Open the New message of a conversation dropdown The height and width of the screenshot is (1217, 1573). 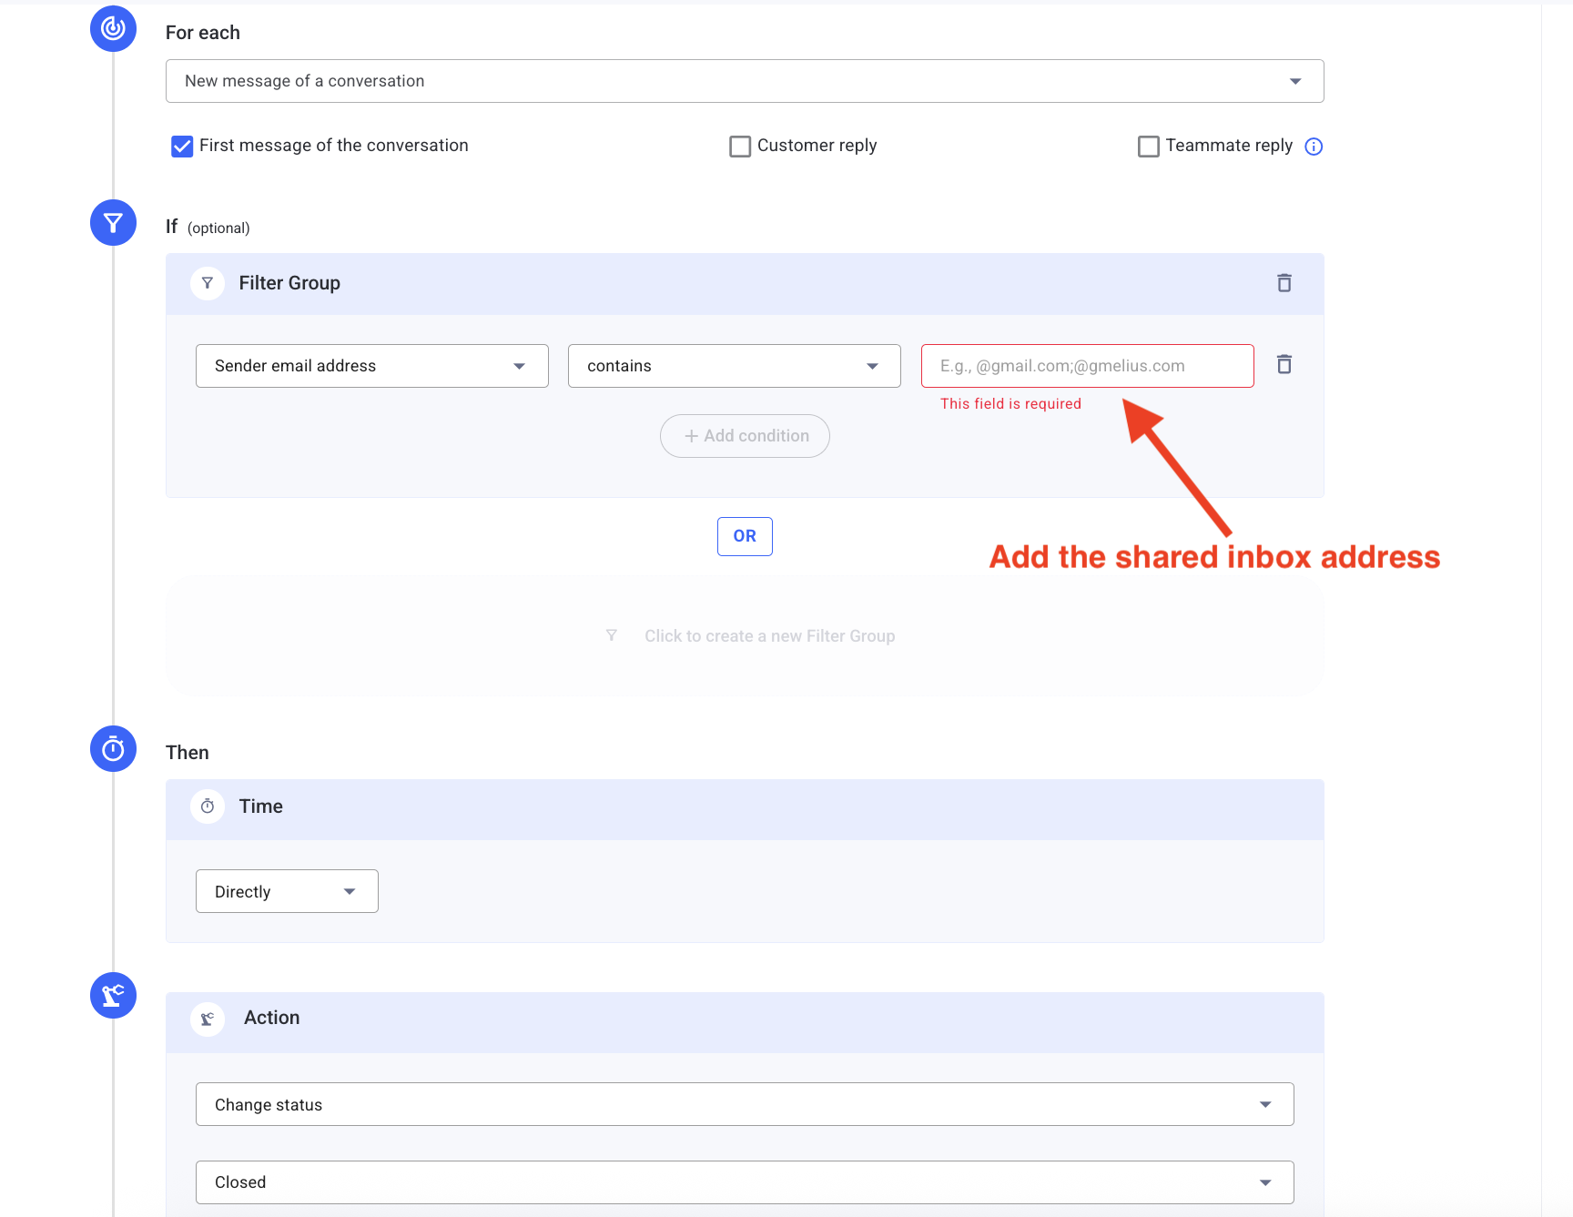point(744,81)
